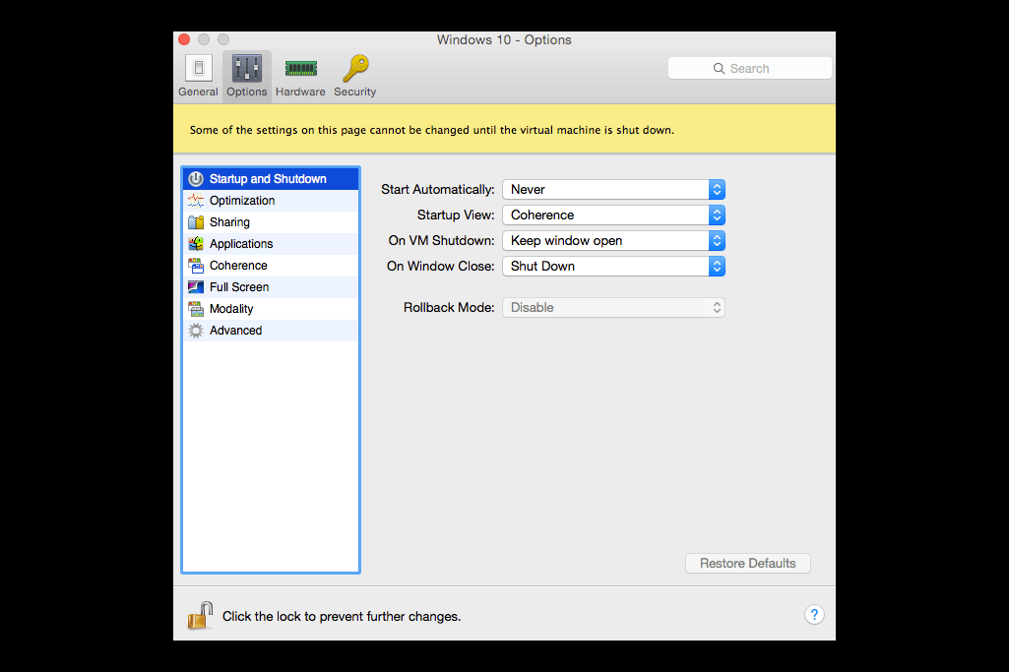Open the On VM Shutdown dropdown
The image size is (1009, 672).
click(x=614, y=240)
